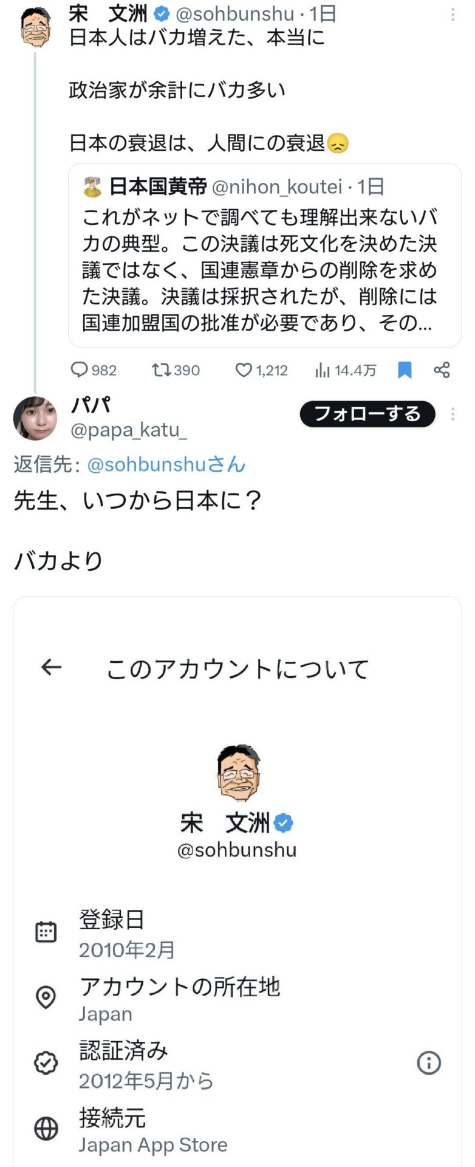
Task: Click パパ profile avatar photo
Action: 35,418
